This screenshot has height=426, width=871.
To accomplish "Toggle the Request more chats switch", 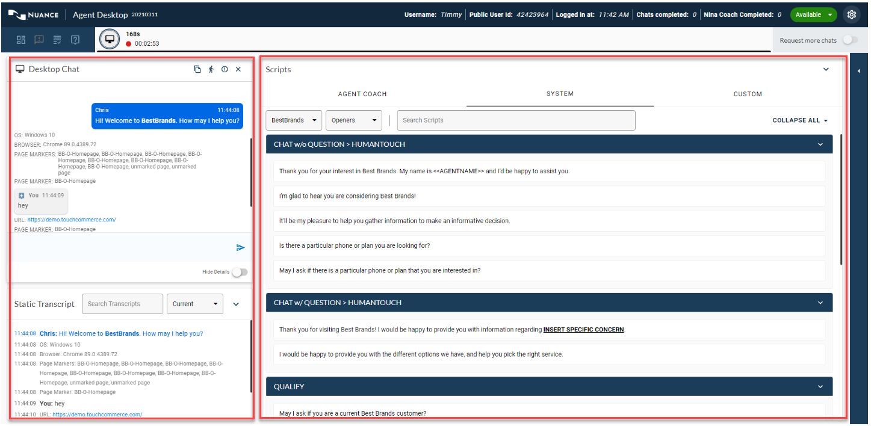I will coord(849,40).
